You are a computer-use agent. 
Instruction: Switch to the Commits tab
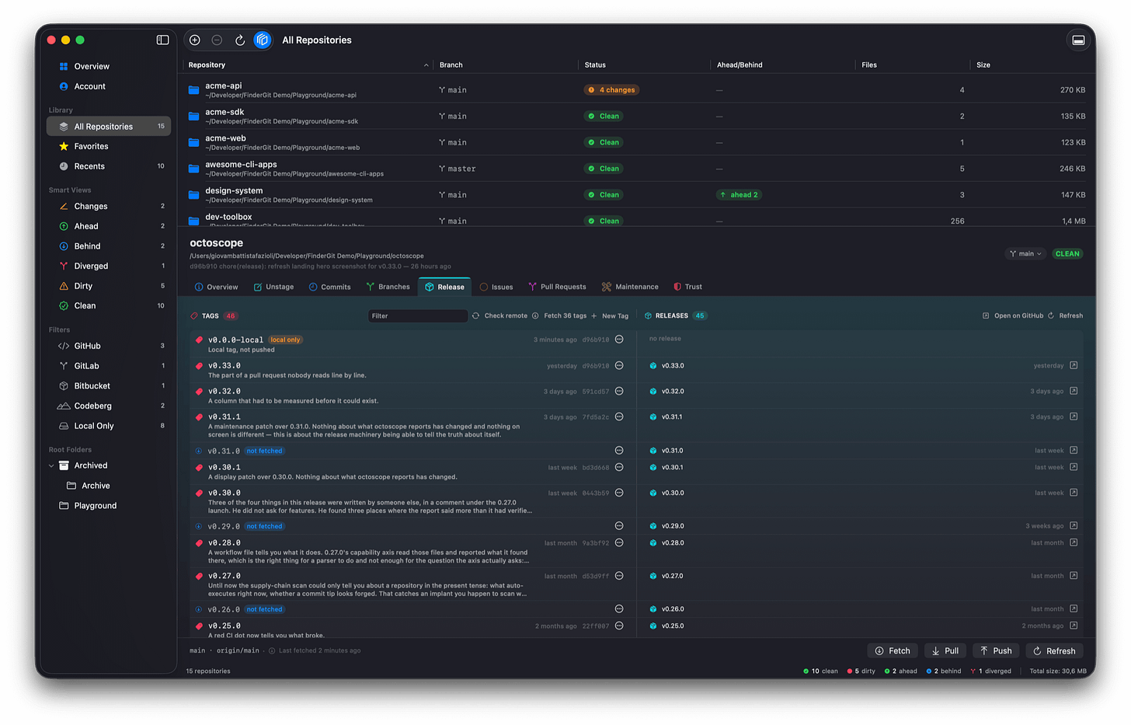[x=329, y=287]
